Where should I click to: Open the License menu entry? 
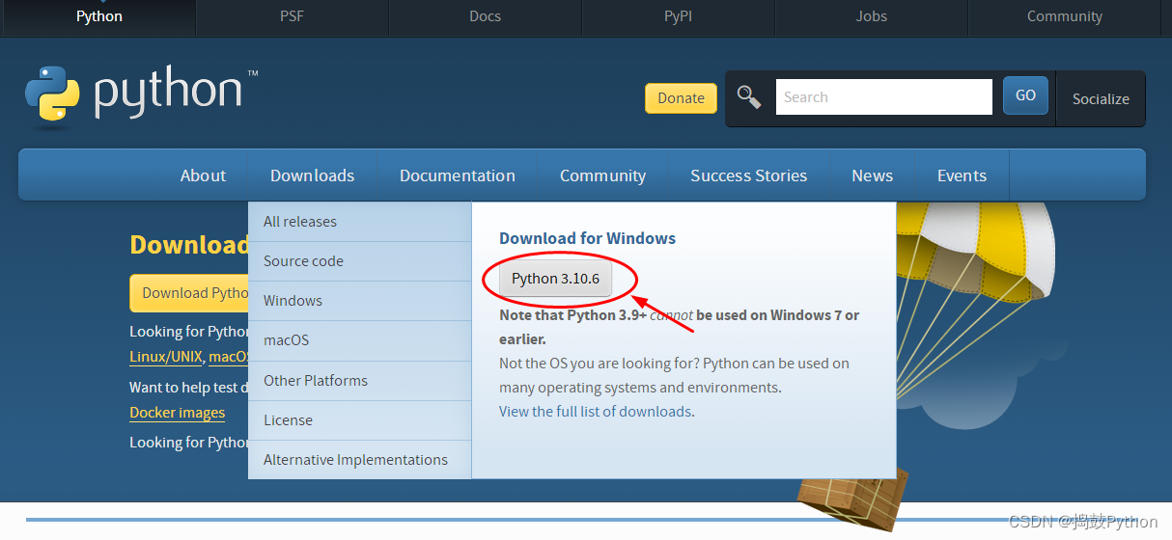[x=359, y=420]
